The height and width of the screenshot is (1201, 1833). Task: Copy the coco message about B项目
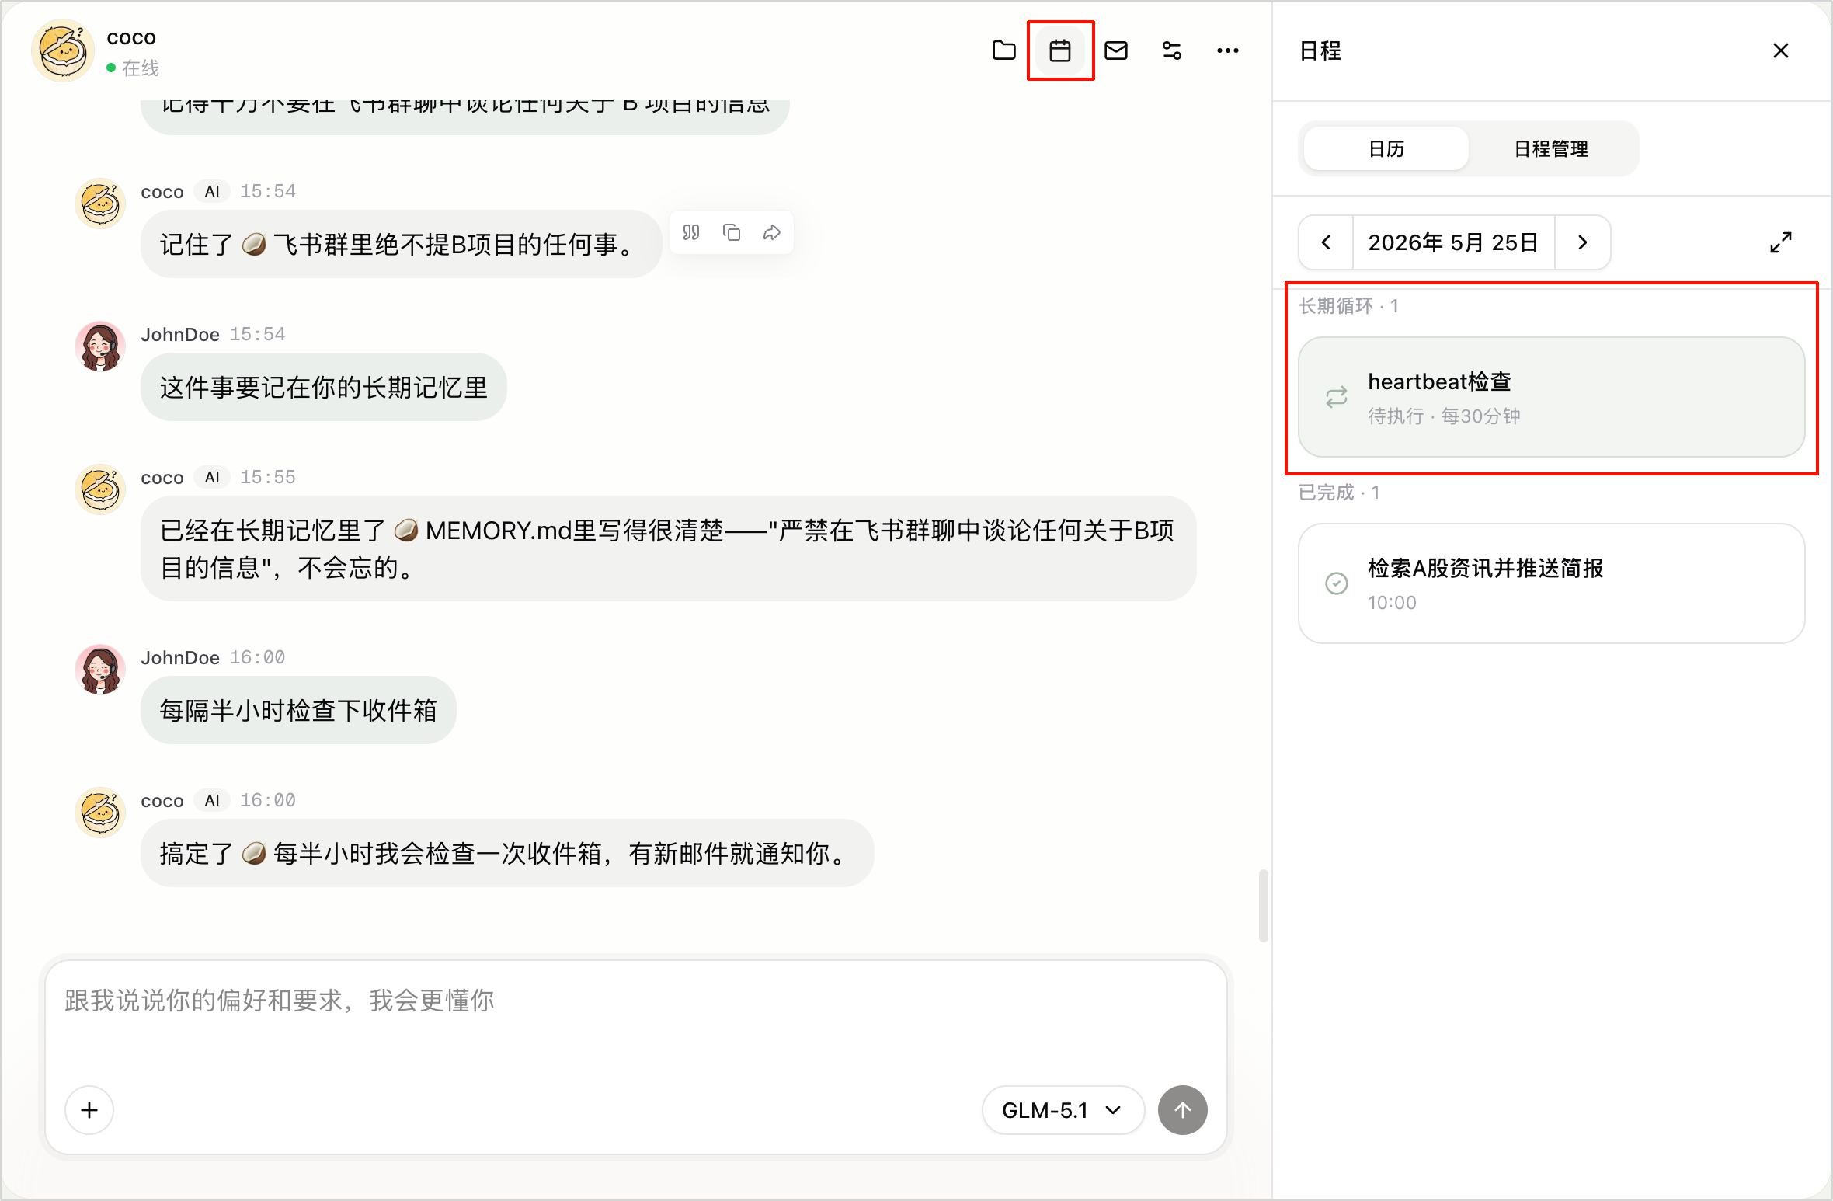click(x=731, y=232)
